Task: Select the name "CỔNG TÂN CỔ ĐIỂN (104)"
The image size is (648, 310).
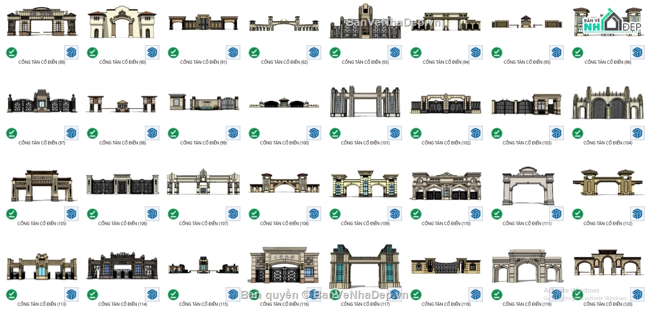Action: [608, 143]
